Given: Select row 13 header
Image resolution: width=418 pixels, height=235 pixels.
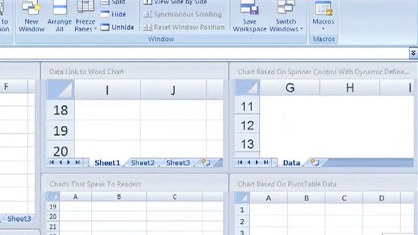Looking at the screenshot, I should (x=247, y=144).
